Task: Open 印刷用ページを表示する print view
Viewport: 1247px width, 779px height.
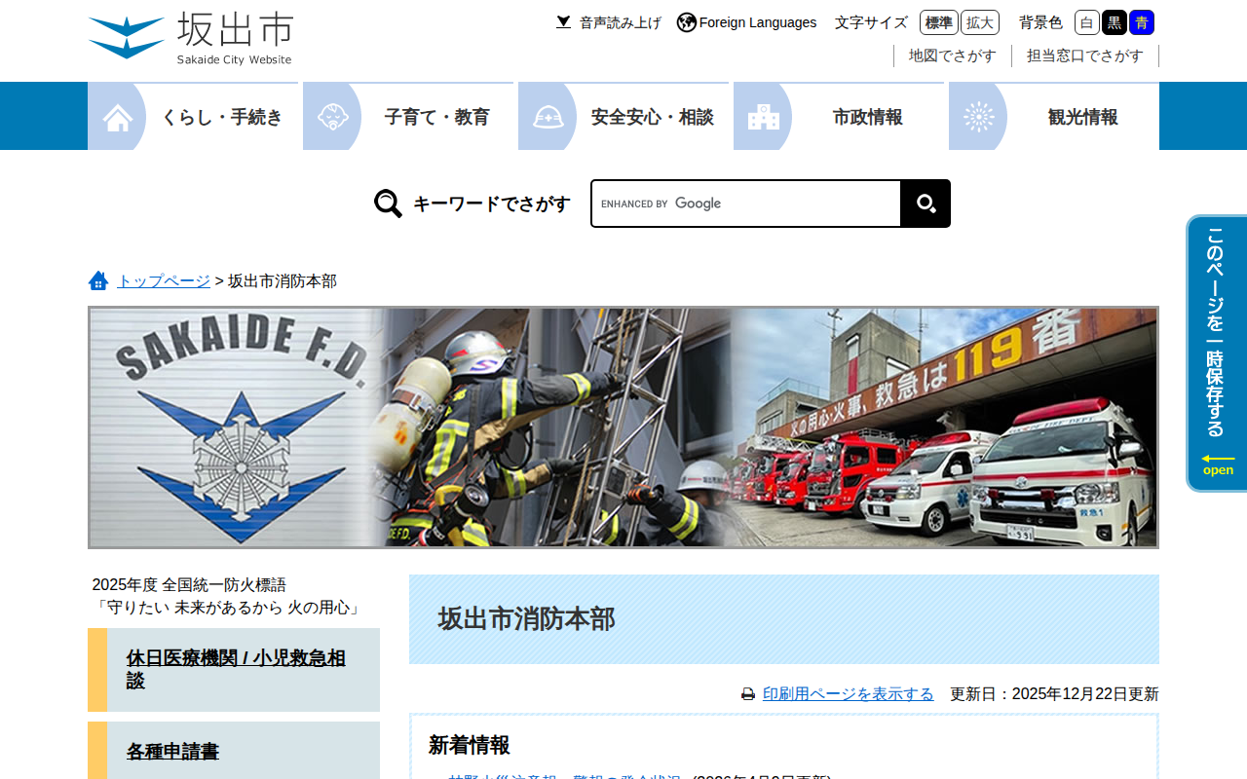Action: pos(849,694)
